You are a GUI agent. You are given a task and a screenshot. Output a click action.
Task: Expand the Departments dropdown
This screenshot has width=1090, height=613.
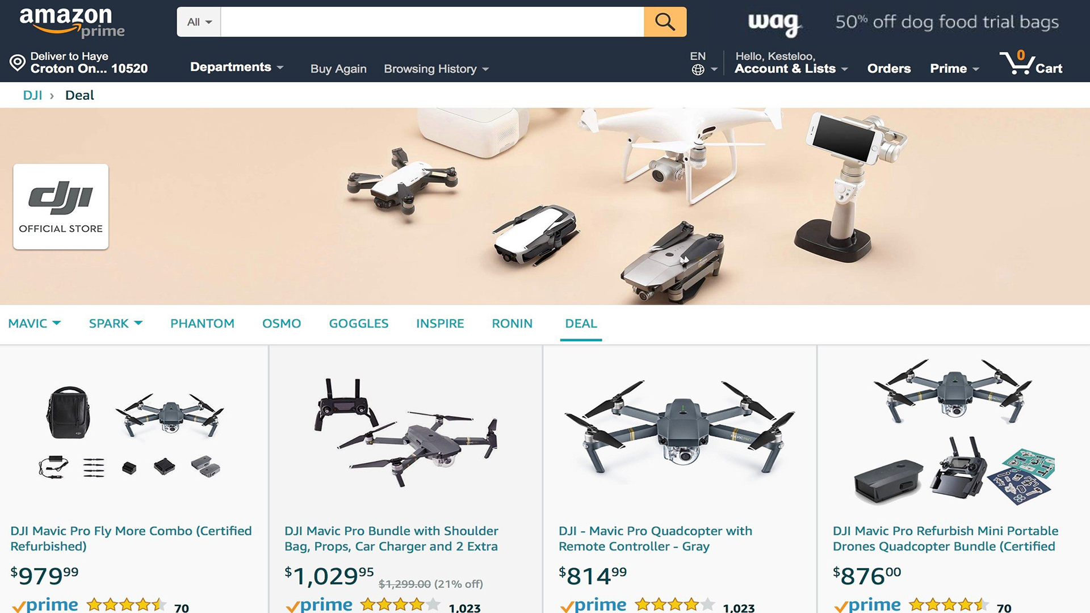tap(237, 67)
